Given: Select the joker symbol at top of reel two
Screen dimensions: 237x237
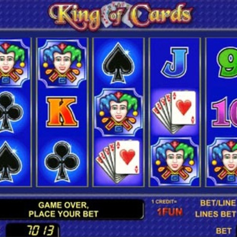Looking at the screenshot, I should click(63, 63).
